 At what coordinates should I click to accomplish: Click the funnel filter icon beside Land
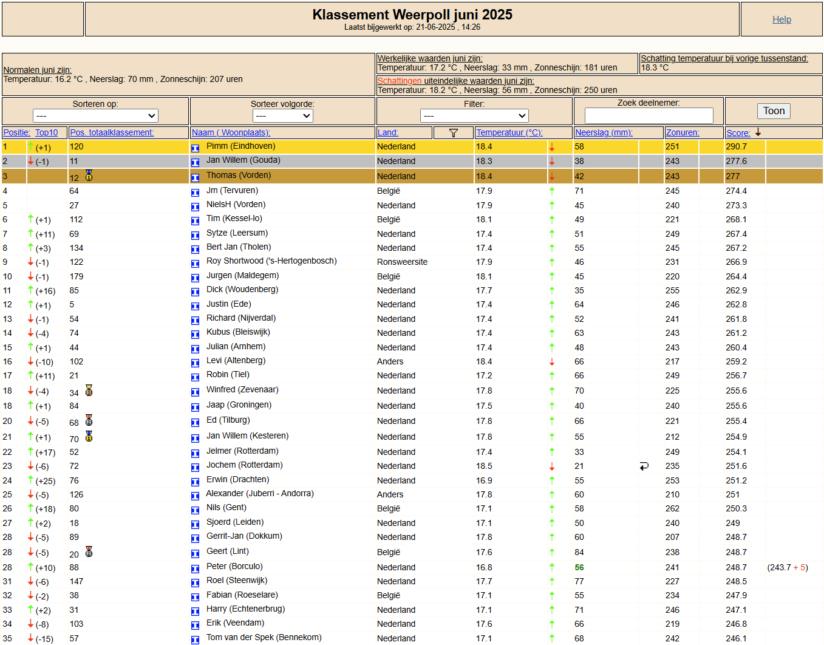tap(453, 133)
